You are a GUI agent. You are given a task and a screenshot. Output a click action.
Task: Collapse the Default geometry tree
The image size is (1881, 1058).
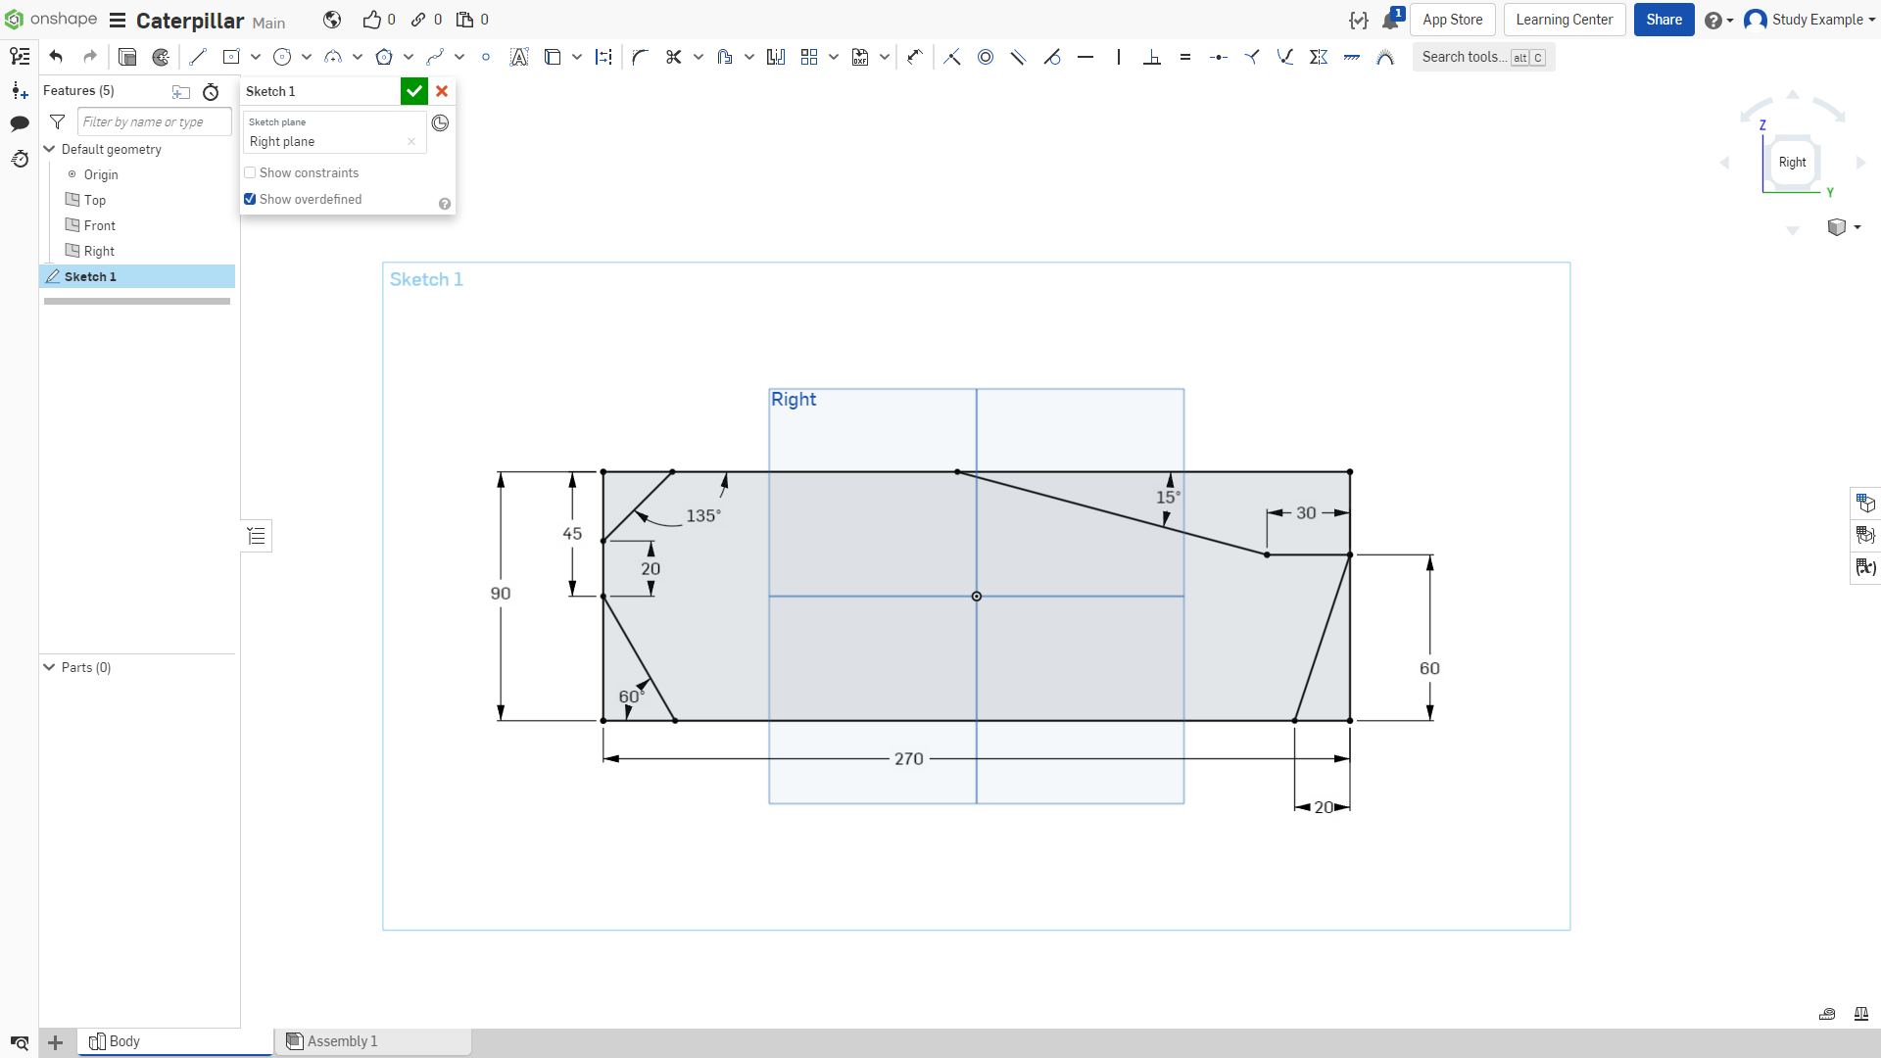tap(49, 149)
